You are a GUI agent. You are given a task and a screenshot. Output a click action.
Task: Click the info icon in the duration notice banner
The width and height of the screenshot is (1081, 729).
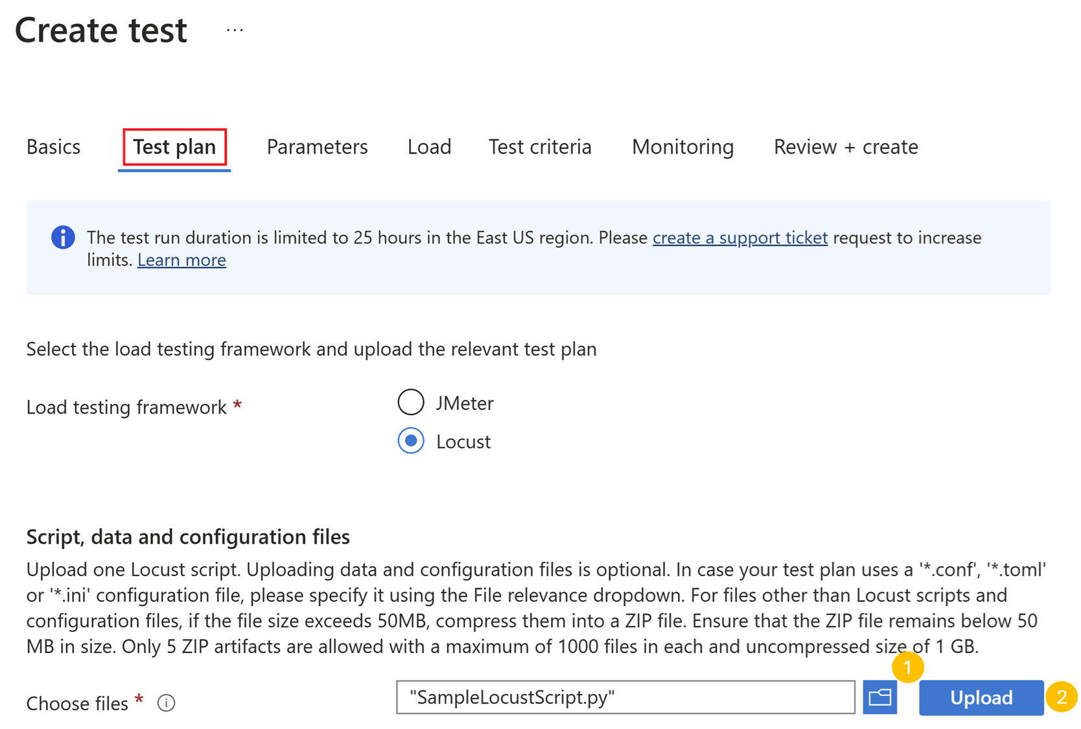point(63,237)
